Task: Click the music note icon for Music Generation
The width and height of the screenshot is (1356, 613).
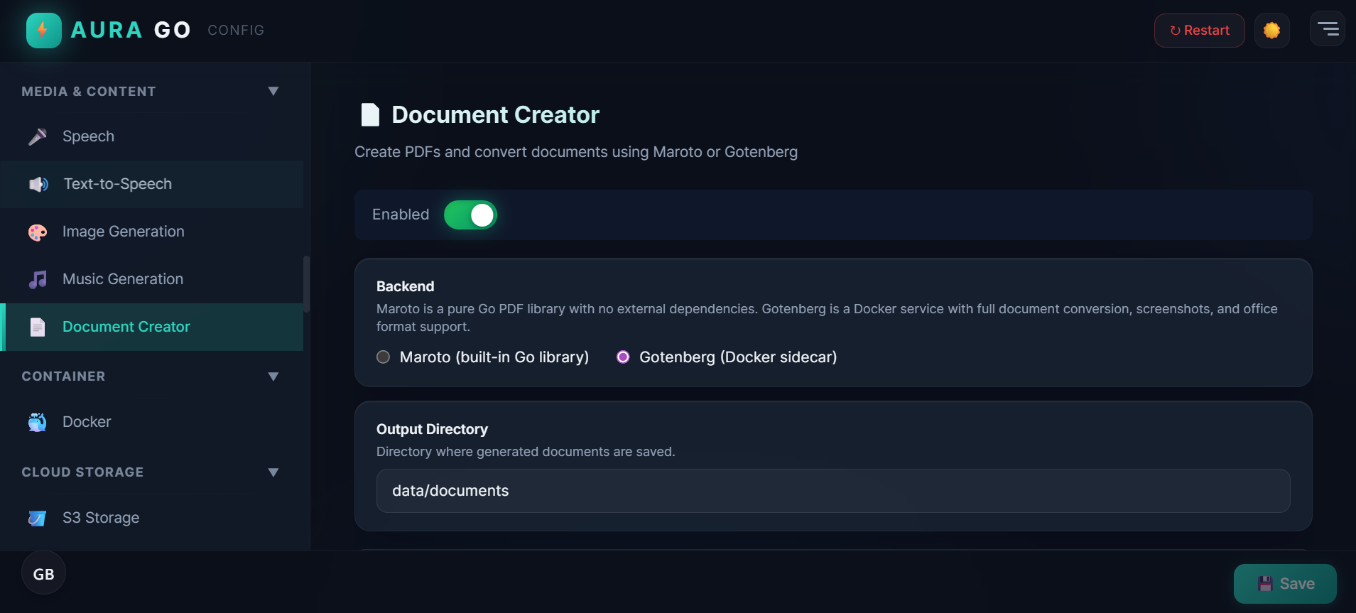Action: coord(38,279)
